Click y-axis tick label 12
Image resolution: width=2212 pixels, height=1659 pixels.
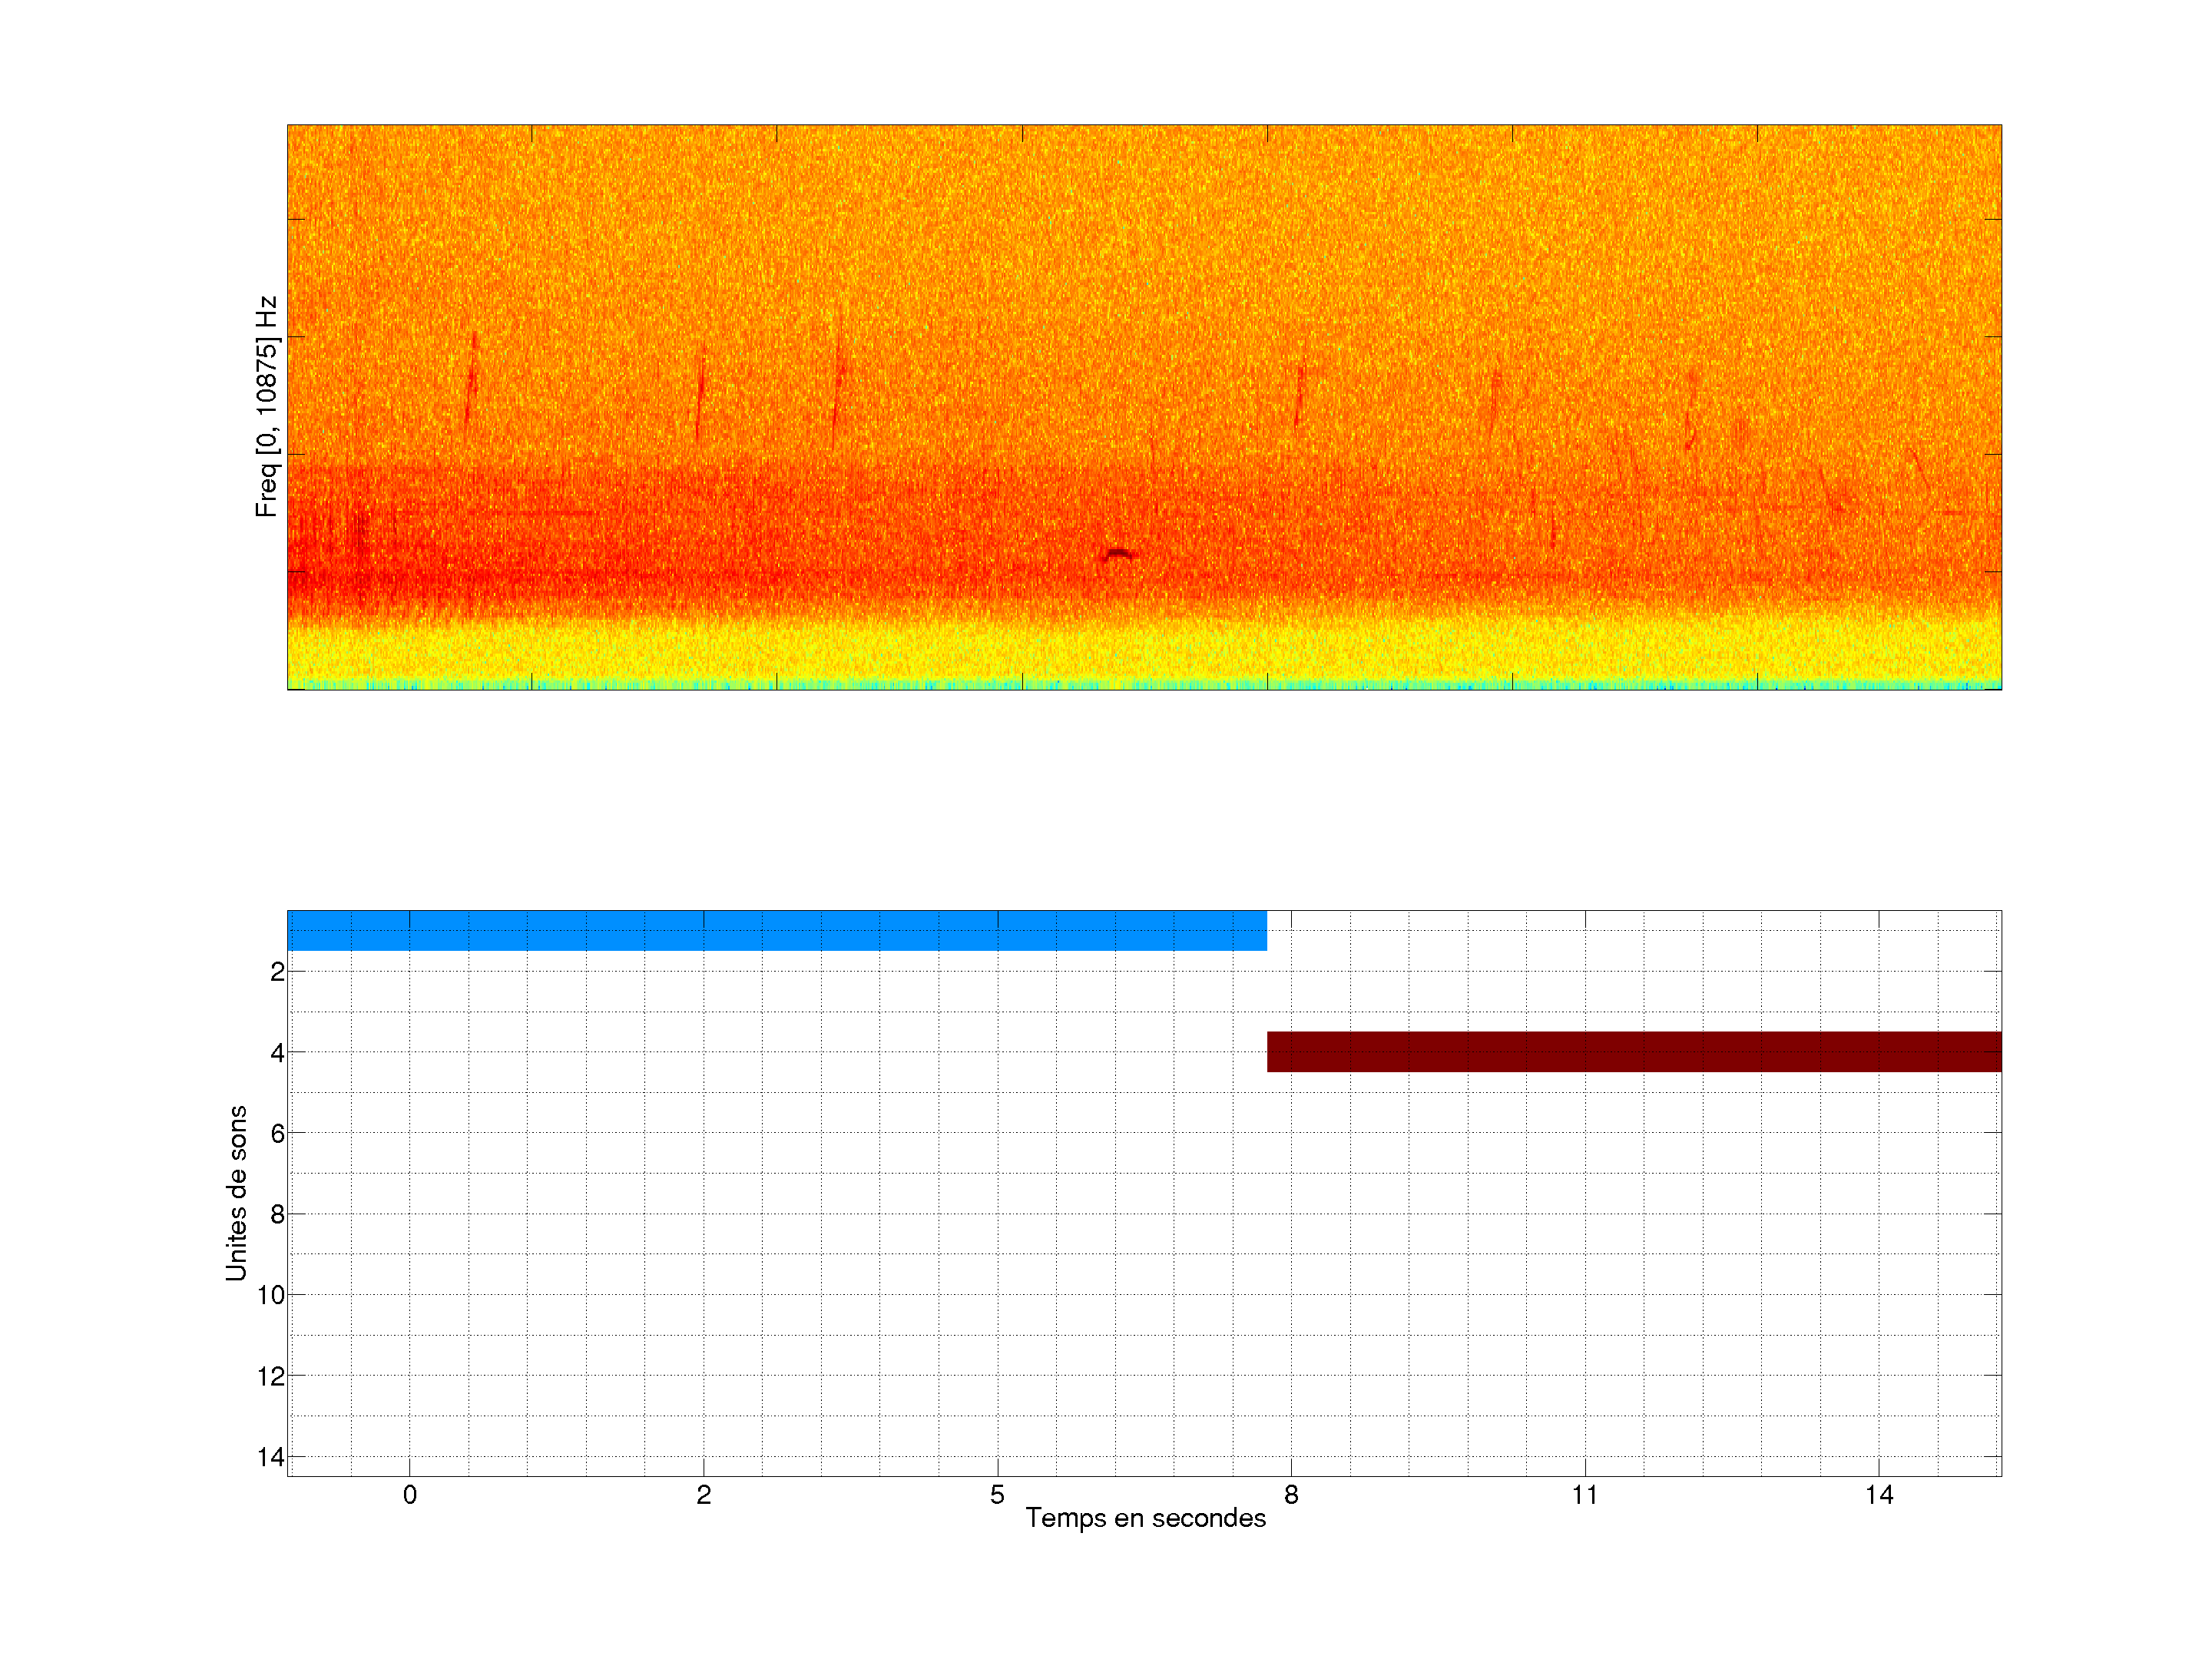271,1376
